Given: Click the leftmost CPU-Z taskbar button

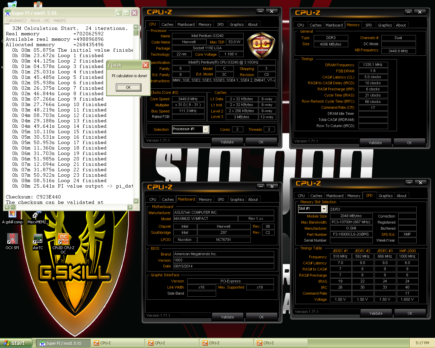Looking at the screenshot, I should point(117,343).
